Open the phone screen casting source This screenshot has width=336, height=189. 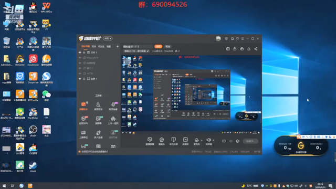[x=173, y=141]
